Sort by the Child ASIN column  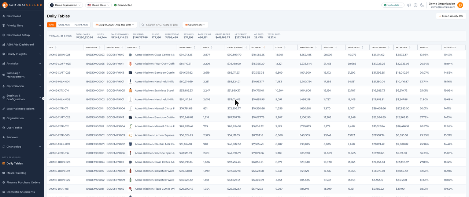click(100, 47)
